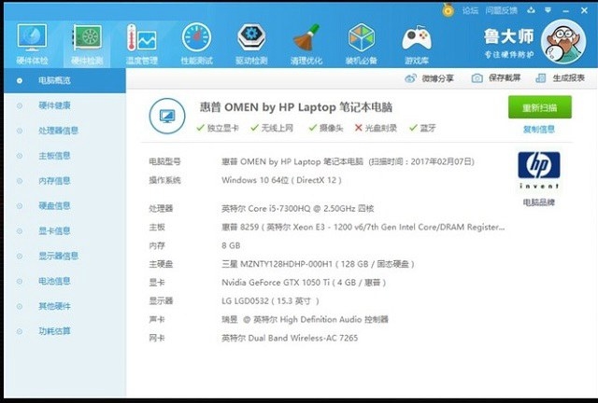
Task: Open 论坛 forum link
Action: [x=470, y=10]
